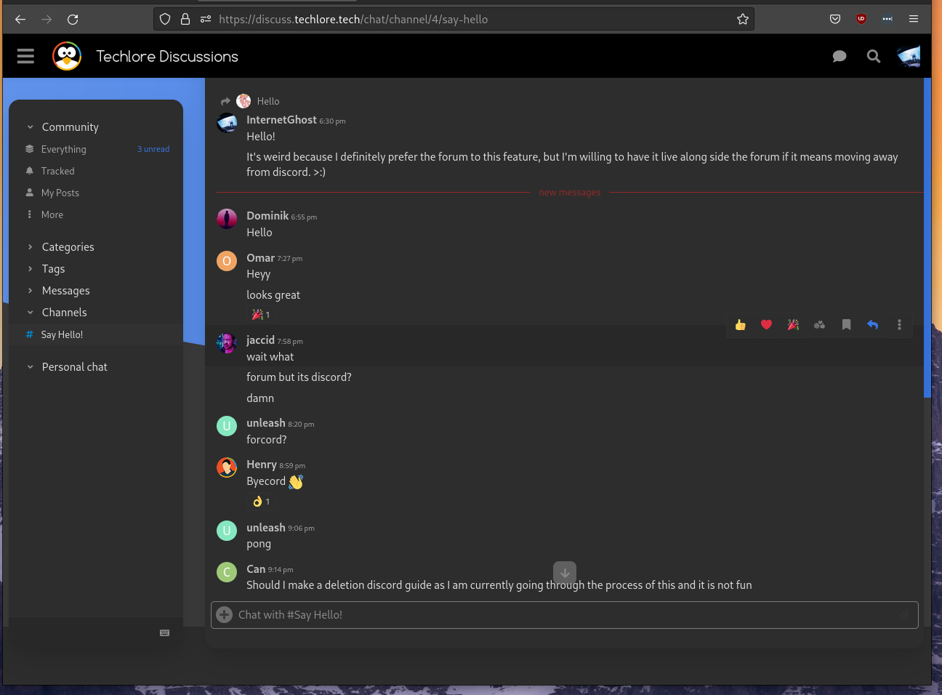This screenshot has height=695, width=942.
Task: React with thumbs up emoji
Action: click(740, 325)
